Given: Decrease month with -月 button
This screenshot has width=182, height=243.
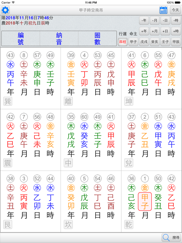Looking at the screenshot, I should click(x=155, y=21).
